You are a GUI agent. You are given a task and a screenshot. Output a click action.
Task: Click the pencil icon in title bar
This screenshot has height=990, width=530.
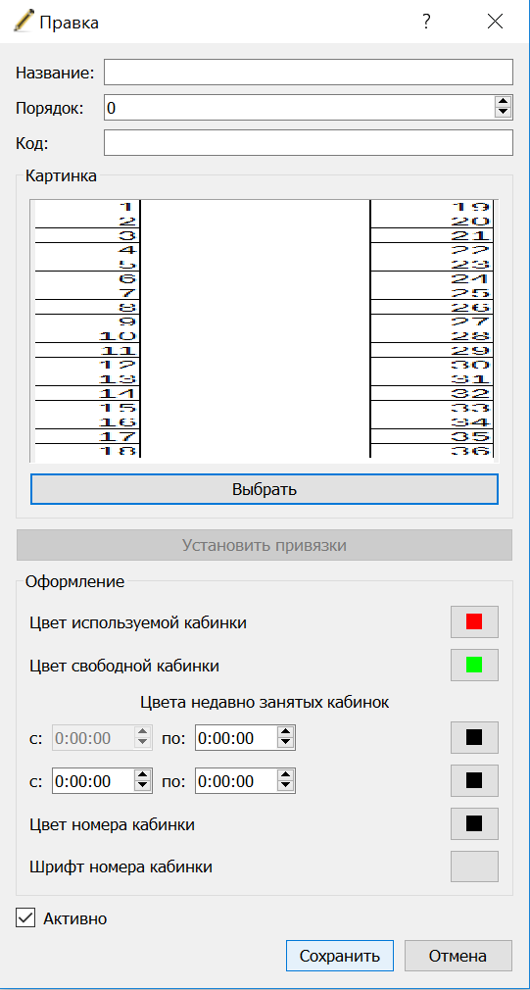tap(24, 23)
